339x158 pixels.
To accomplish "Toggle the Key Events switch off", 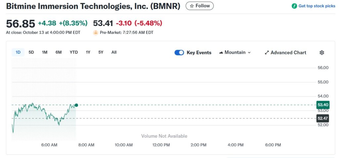I will click(179, 52).
